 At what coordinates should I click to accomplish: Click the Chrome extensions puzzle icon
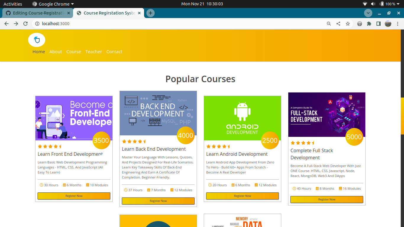point(369,23)
